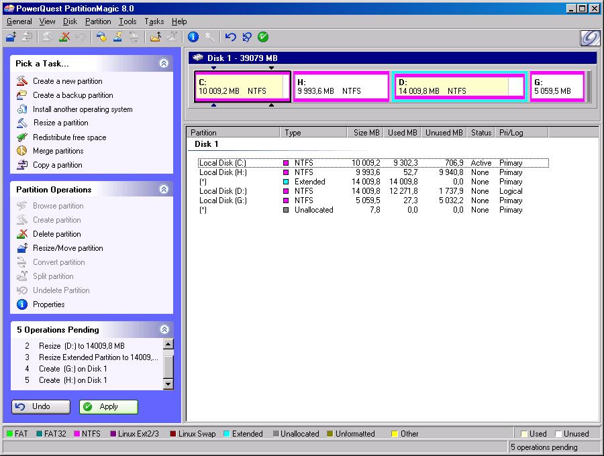The image size is (604, 456).
Task: Click the Size MB column header
Action: [365, 132]
